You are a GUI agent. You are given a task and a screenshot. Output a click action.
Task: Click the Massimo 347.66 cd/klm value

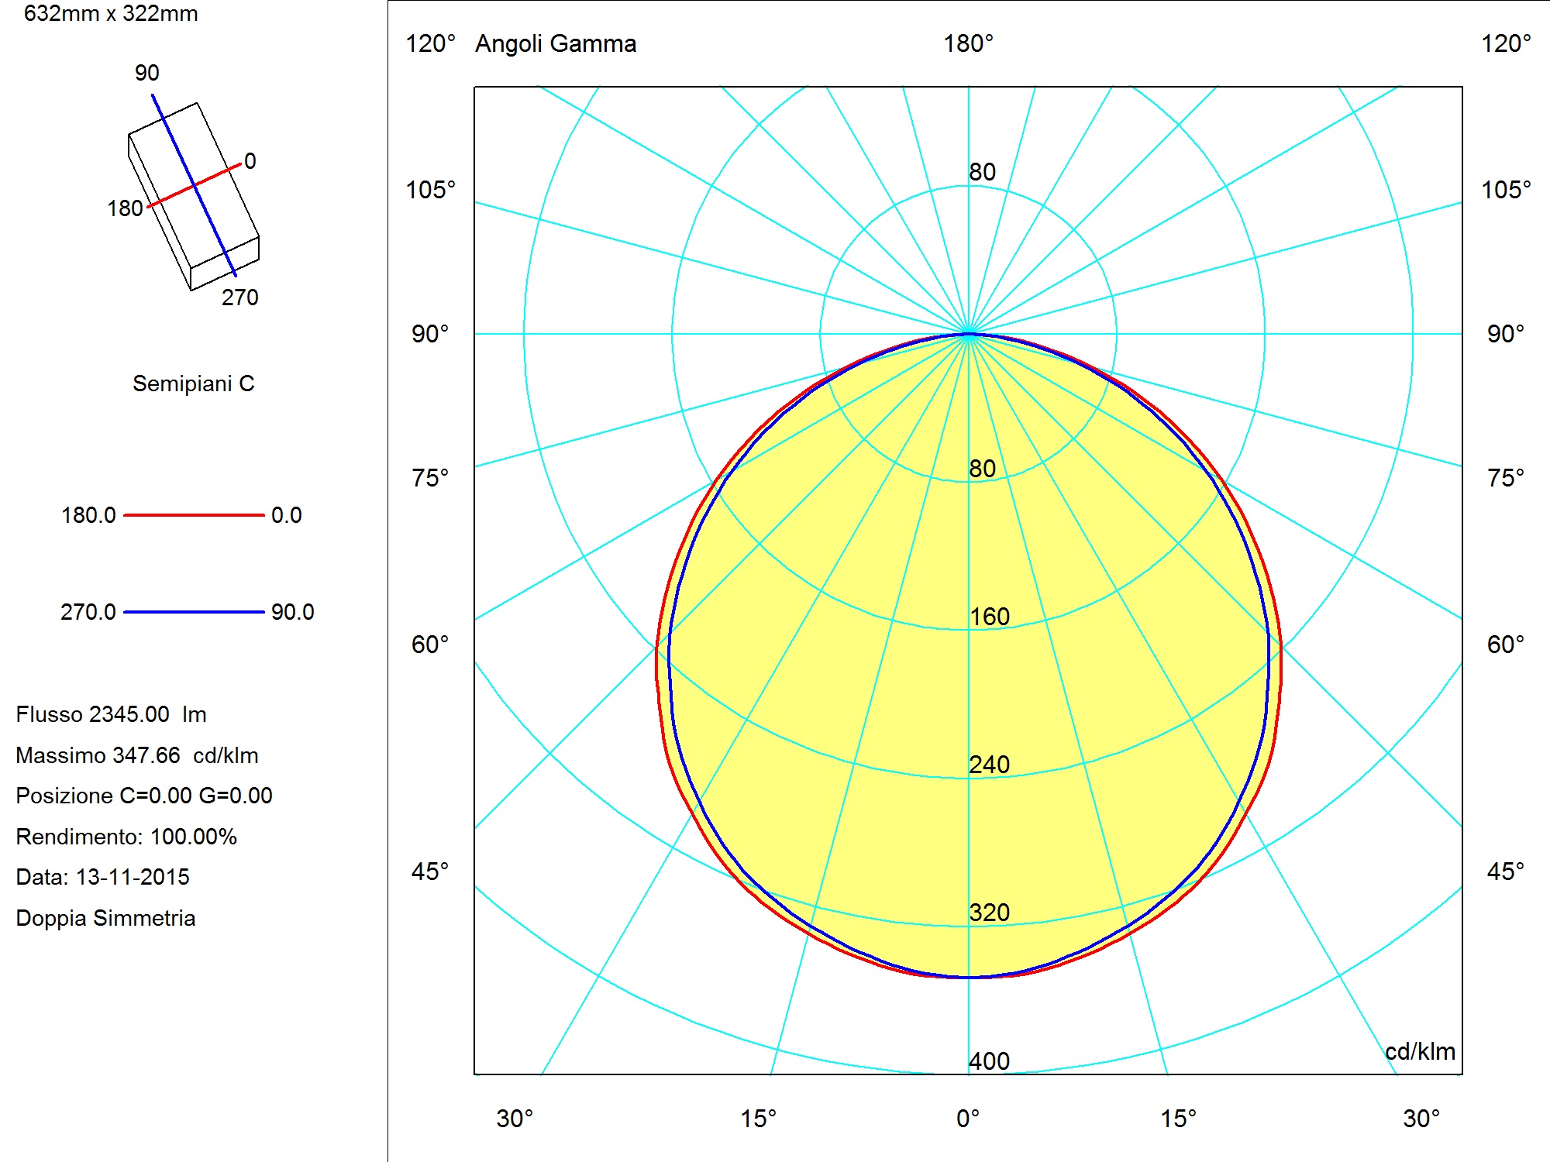pos(137,755)
